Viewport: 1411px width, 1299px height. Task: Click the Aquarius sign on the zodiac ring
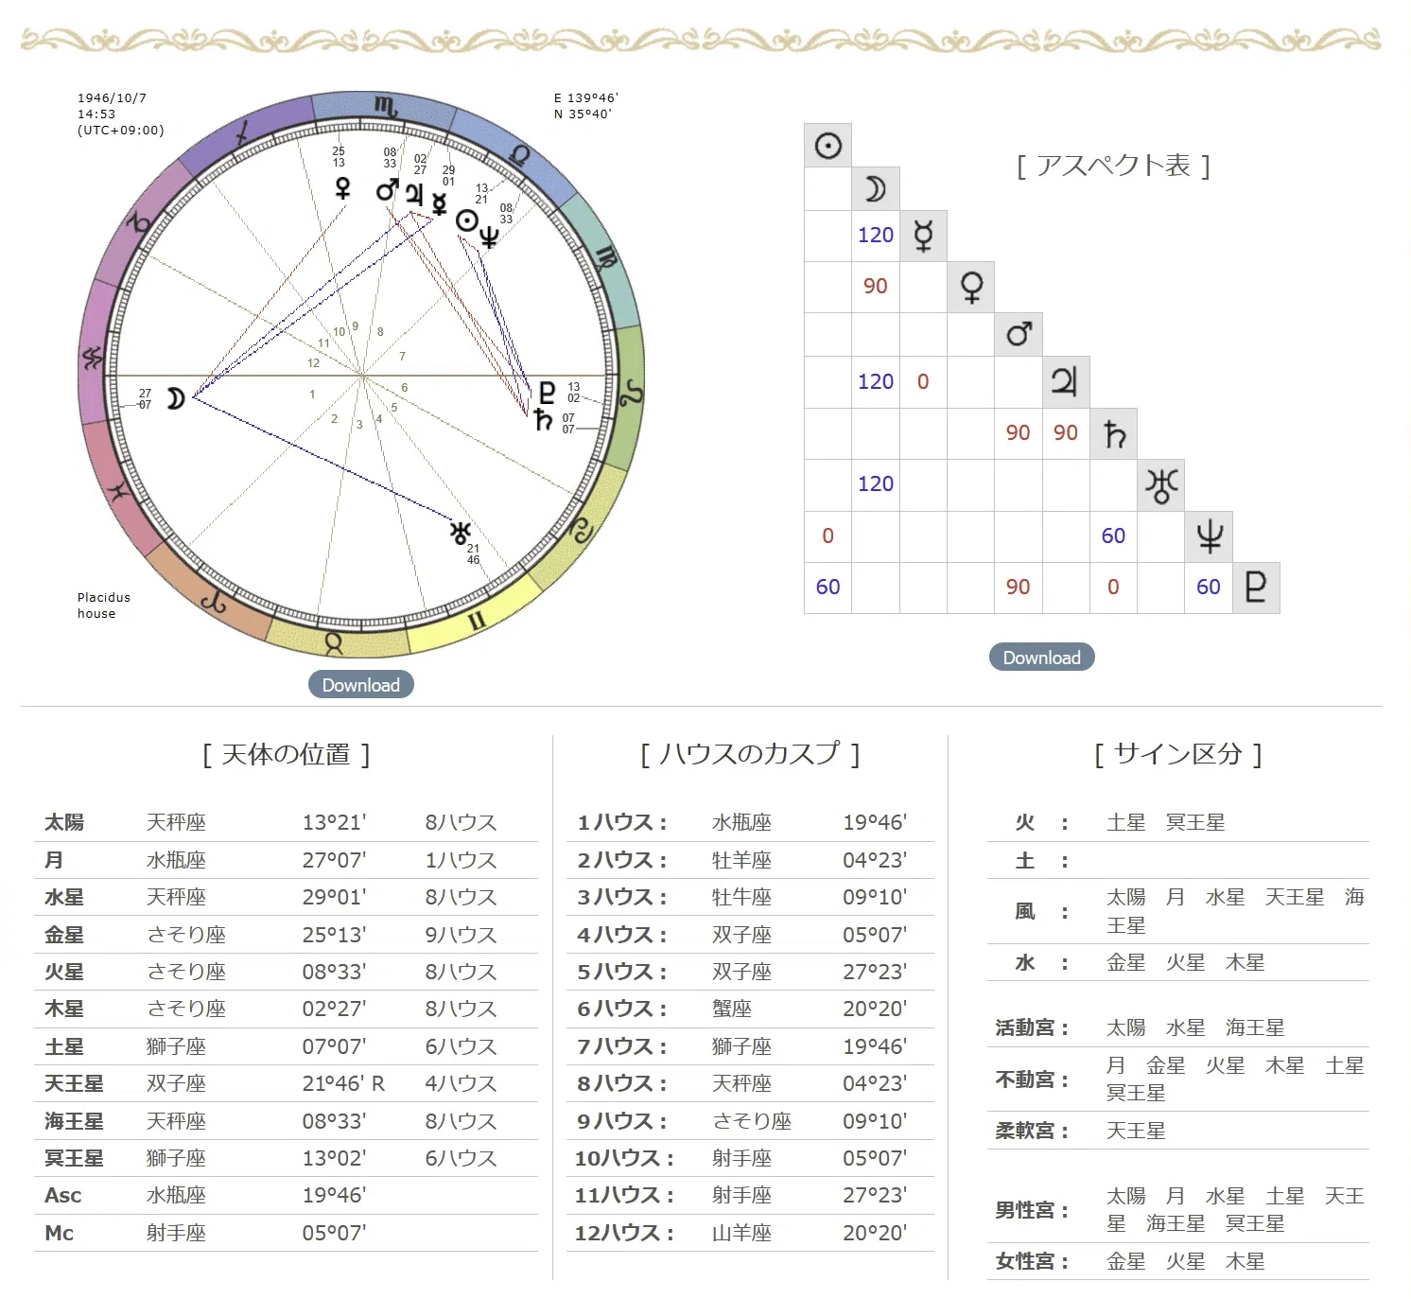point(93,358)
